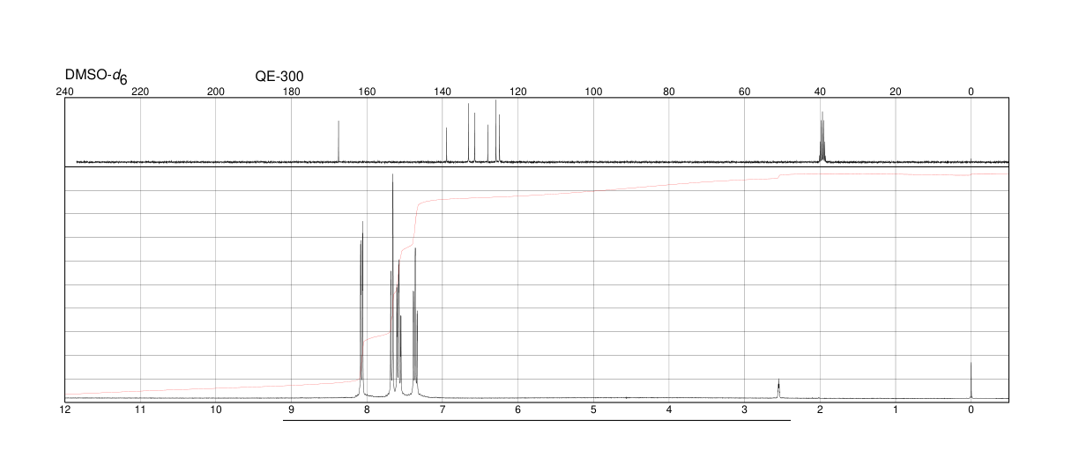Click the 12 ppm proton axis label

click(x=64, y=410)
